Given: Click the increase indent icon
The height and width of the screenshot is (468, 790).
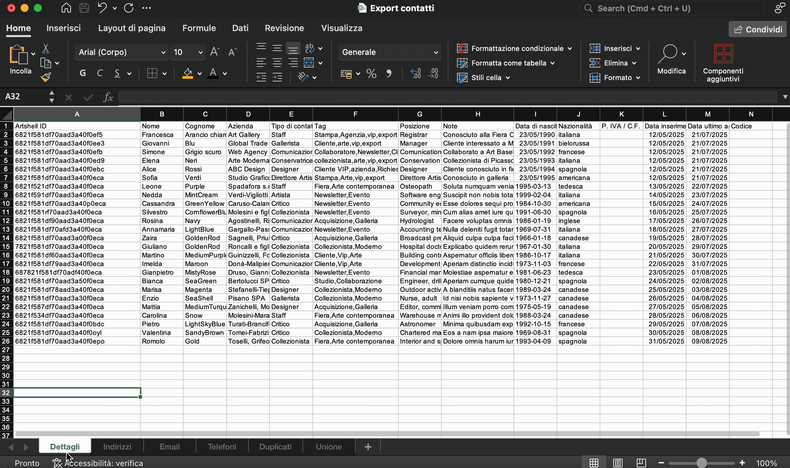Looking at the screenshot, I should click(277, 77).
